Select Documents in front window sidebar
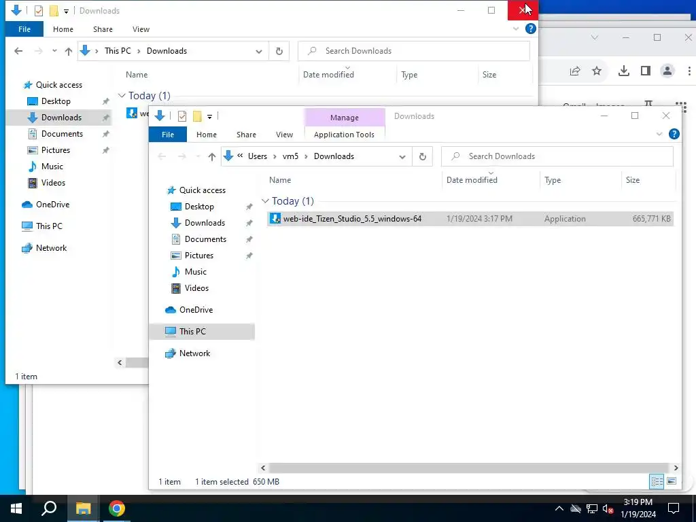 pyautogui.click(x=205, y=239)
